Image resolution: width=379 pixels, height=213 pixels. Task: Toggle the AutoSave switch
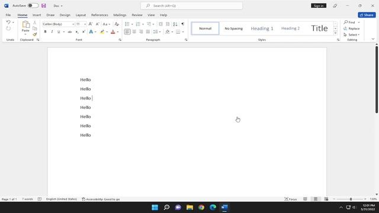point(33,5)
